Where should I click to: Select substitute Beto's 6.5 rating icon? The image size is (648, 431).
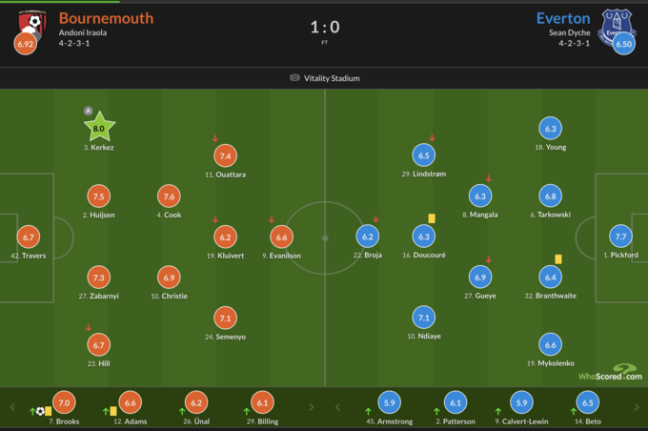pos(589,402)
